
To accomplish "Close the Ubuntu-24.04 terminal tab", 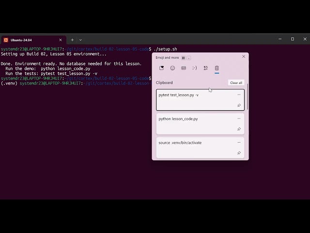I will pyautogui.click(x=61, y=40).
